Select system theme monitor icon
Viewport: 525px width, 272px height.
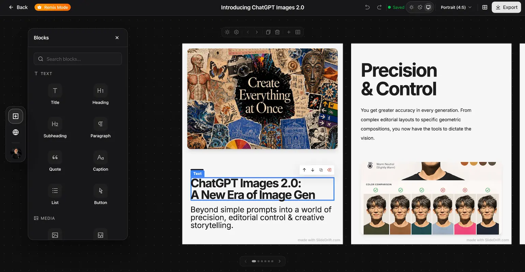point(429,7)
